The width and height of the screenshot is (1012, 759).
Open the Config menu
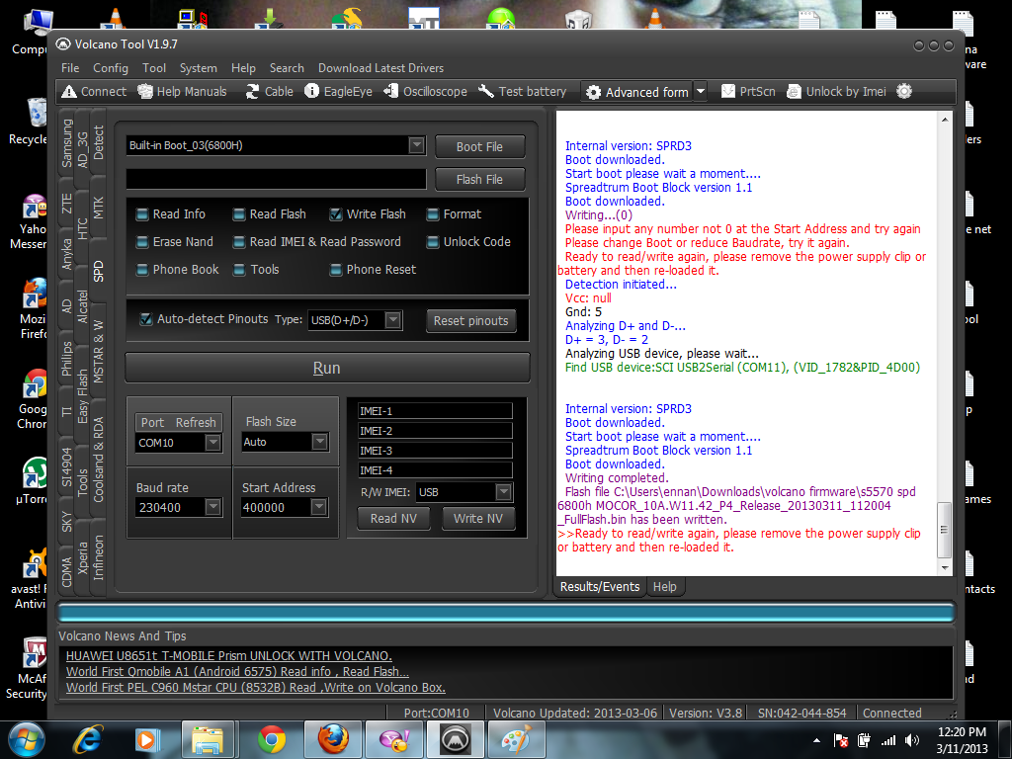111,68
